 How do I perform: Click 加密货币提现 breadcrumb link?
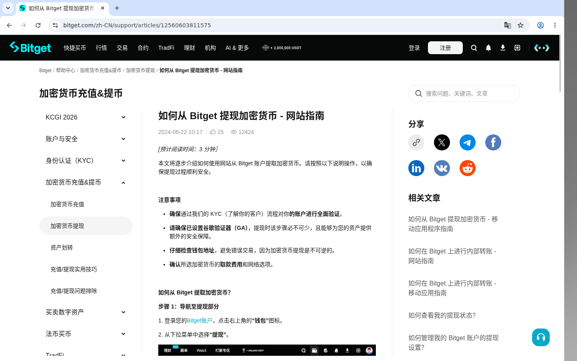[x=140, y=70]
